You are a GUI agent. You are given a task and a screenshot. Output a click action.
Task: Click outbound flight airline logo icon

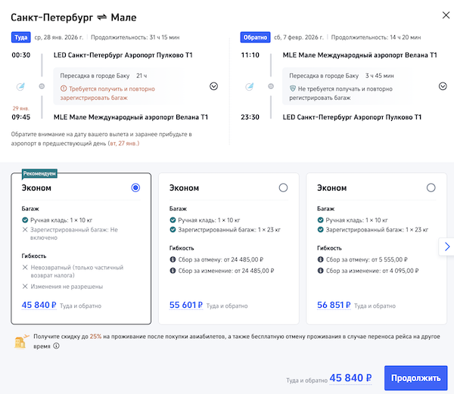[20, 85]
